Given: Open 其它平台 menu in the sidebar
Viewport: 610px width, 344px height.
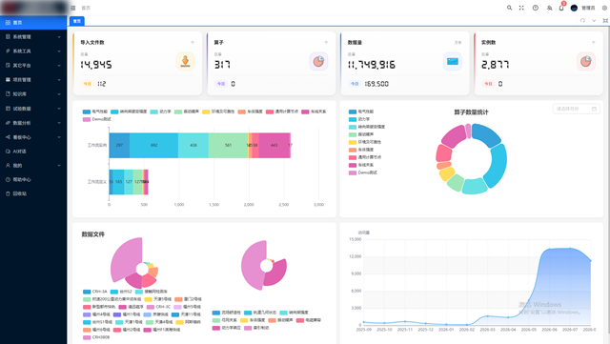Looking at the screenshot, I should (33, 66).
